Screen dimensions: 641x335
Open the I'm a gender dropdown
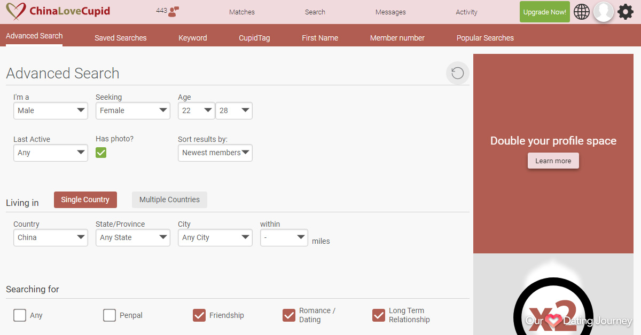[51, 110]
